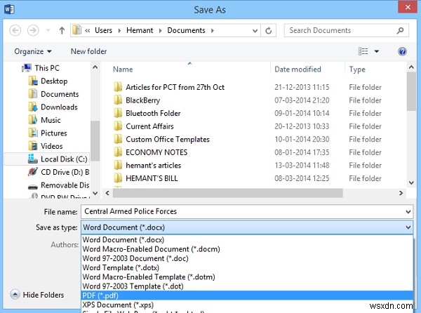Select the Custom Office Templates folder

[161, 140]
